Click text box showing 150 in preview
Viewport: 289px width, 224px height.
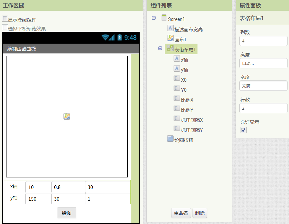pyautogui.click(x=38, y=198)
